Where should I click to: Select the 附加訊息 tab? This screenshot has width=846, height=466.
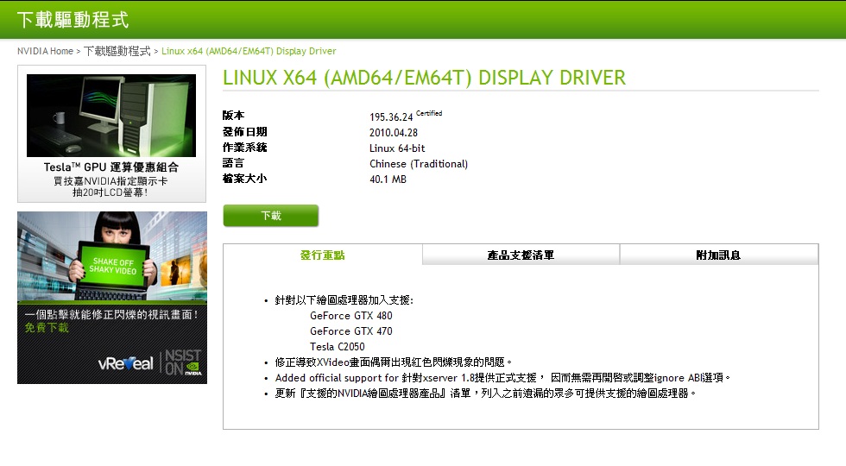(718, 255)
